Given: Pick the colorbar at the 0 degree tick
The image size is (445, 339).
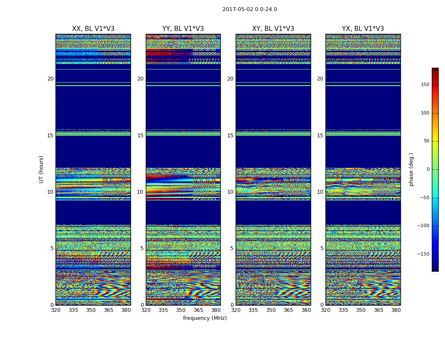Looking at the screenshot, I should 435,169.
